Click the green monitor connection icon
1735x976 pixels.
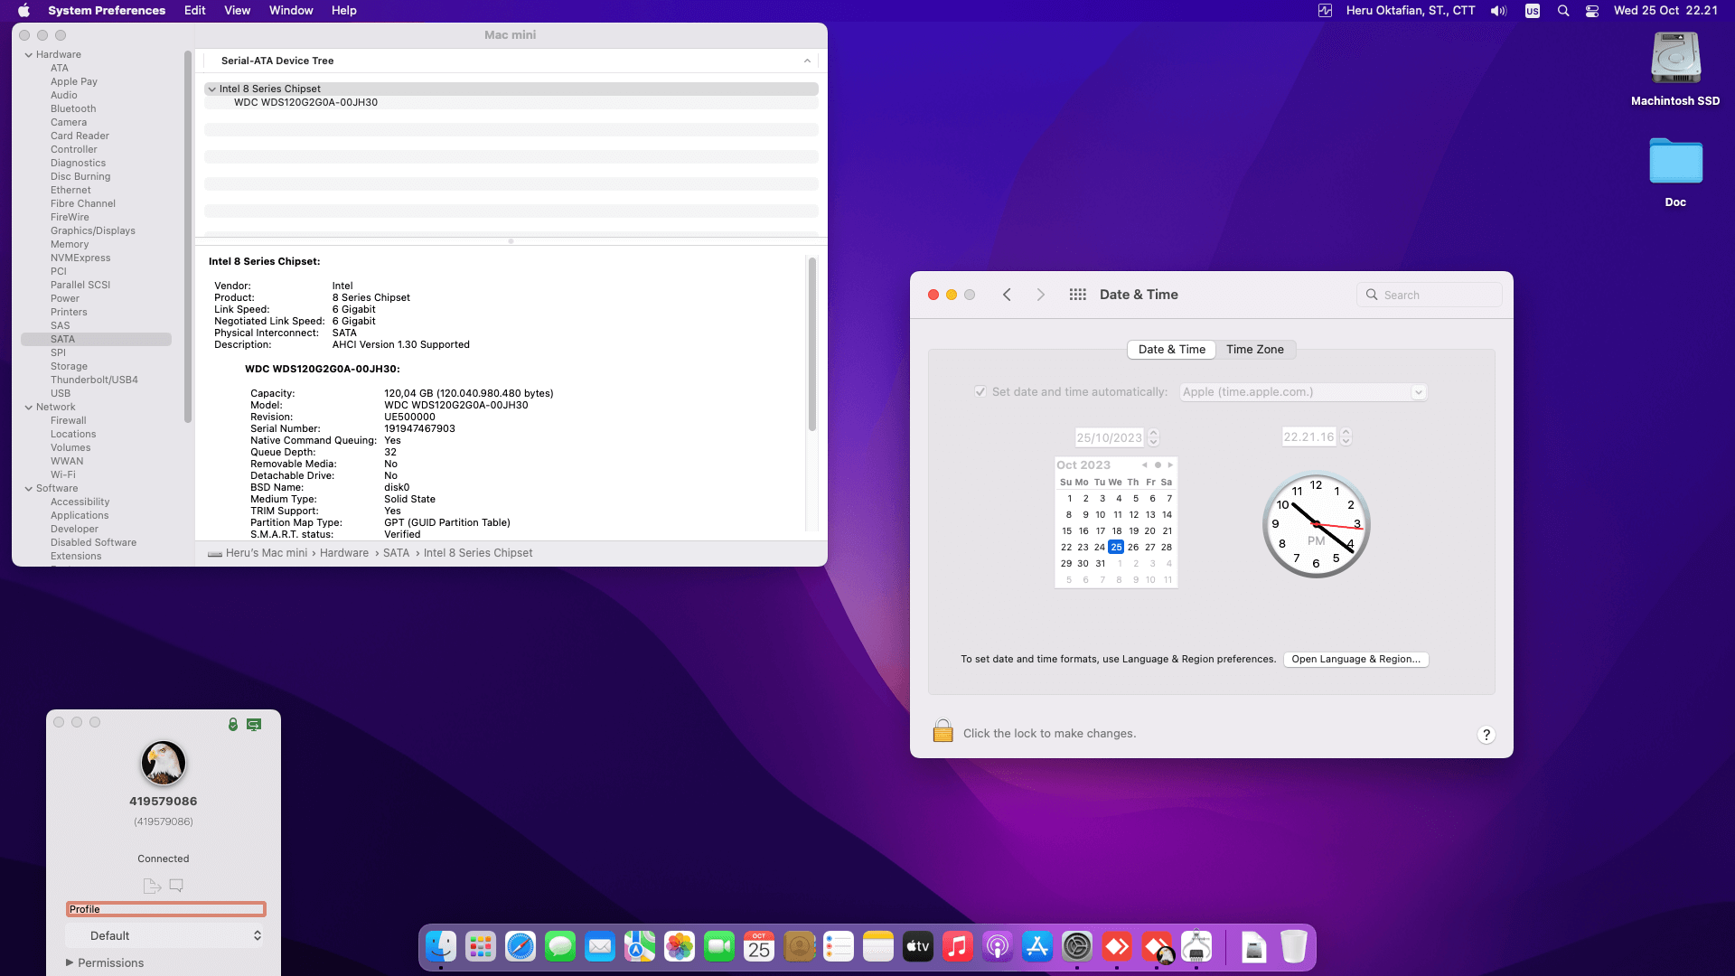pos(254,725)
